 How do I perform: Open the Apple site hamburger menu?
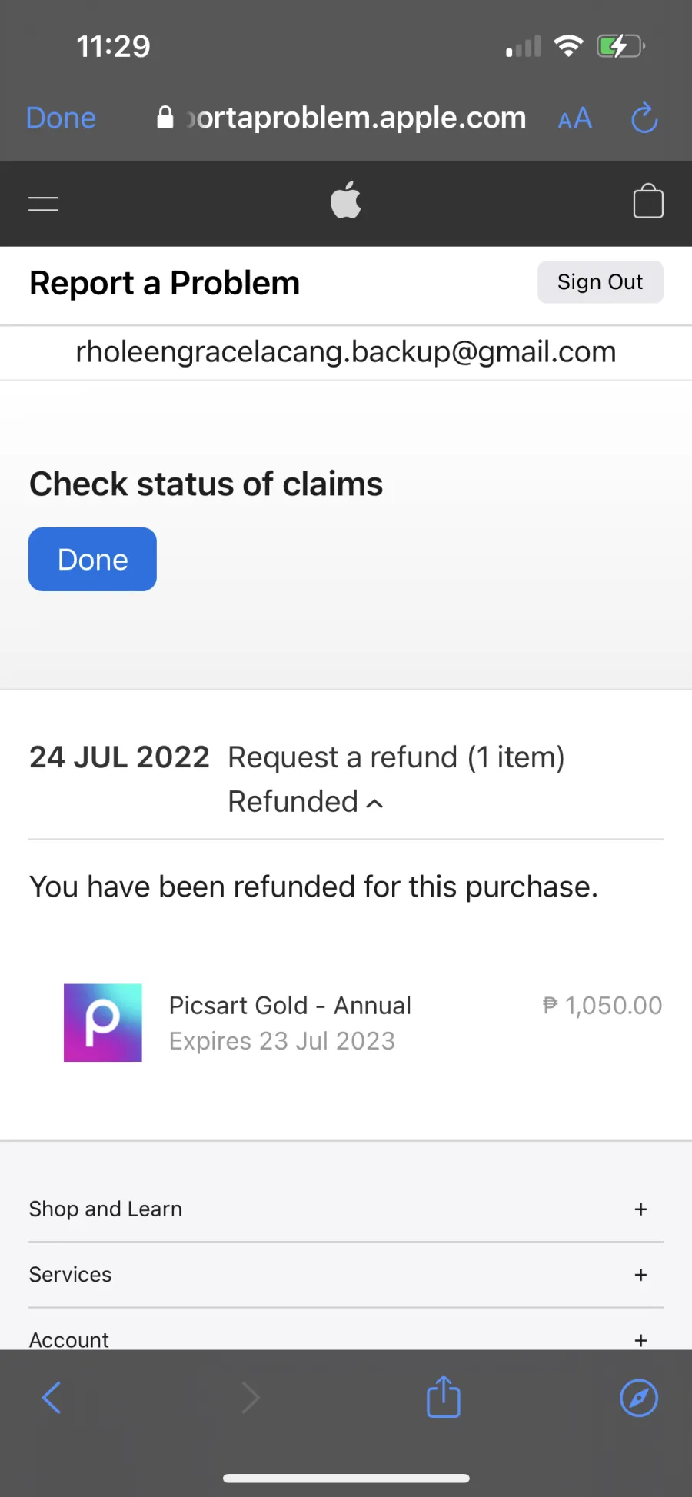pos(44,204)
